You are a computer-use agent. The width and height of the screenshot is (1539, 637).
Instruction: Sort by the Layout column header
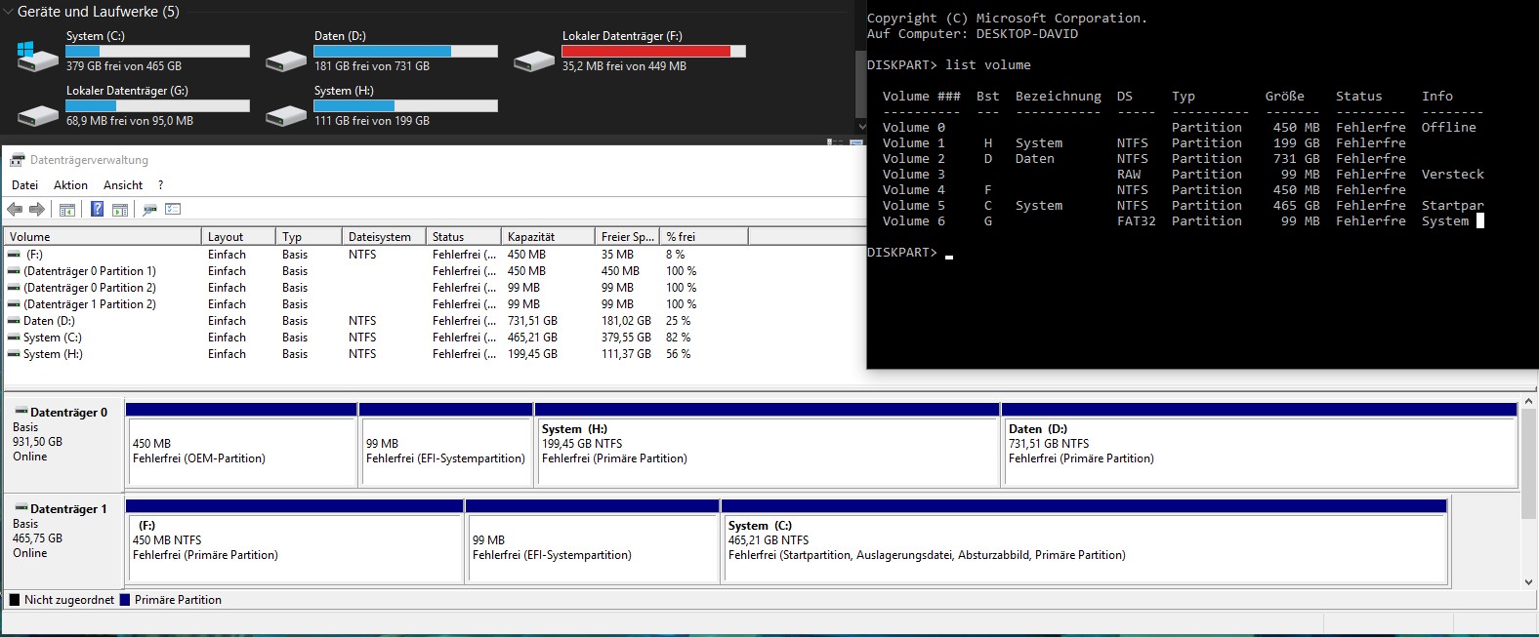coord(238,237)
